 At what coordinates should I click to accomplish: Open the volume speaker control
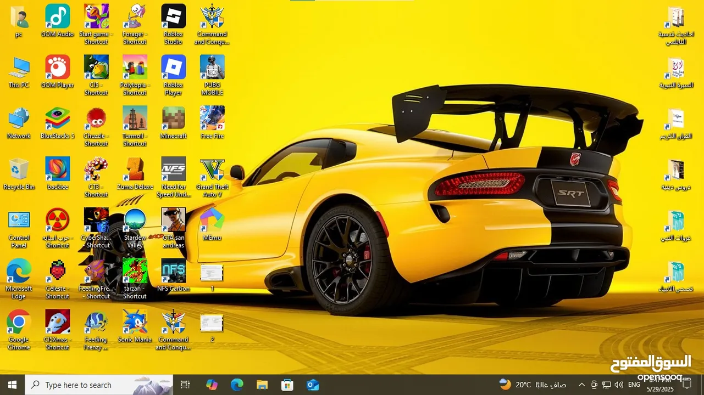pyautogui.click(x=618, y=385)
